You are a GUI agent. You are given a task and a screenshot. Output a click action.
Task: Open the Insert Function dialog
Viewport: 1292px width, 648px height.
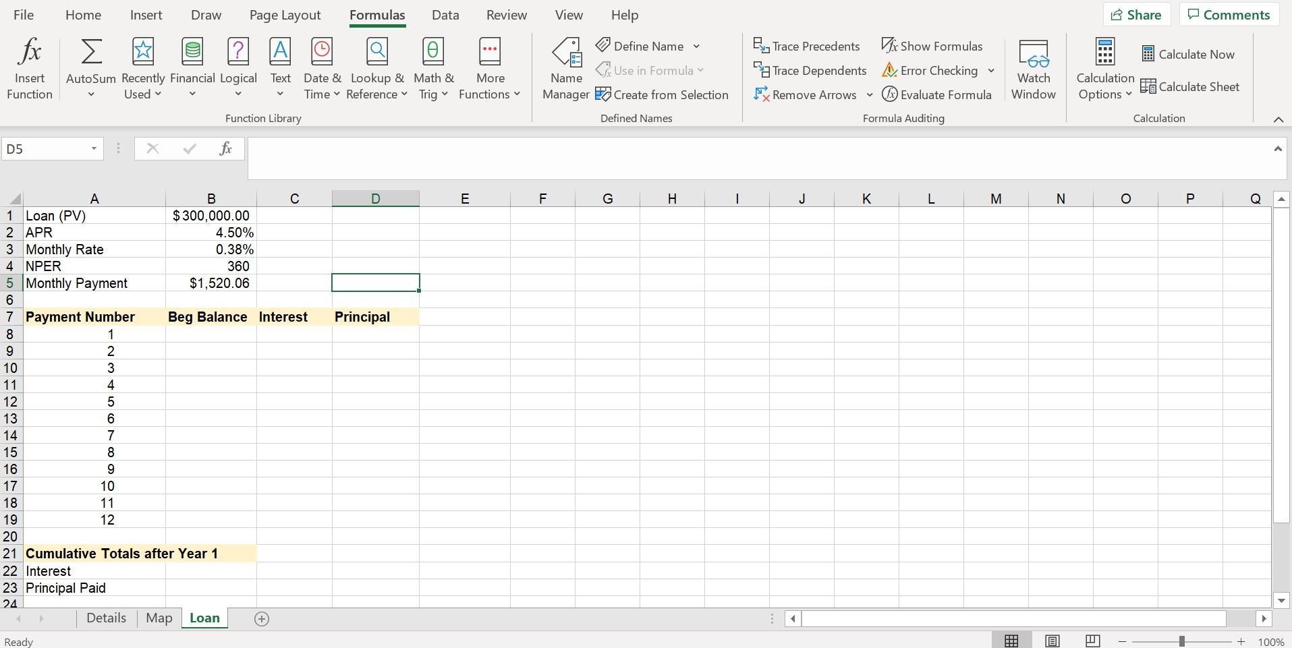tap(30, 69)
